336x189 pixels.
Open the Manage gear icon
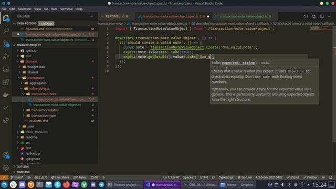point(6,168)
